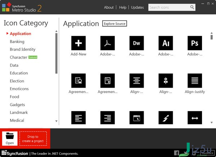Pick the Align vertical center objects icon
This screenshot has width=216, height=157.
(x=166, y=80)
